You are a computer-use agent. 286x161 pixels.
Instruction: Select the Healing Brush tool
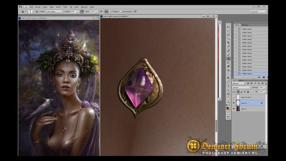click(x=228, y=51)
